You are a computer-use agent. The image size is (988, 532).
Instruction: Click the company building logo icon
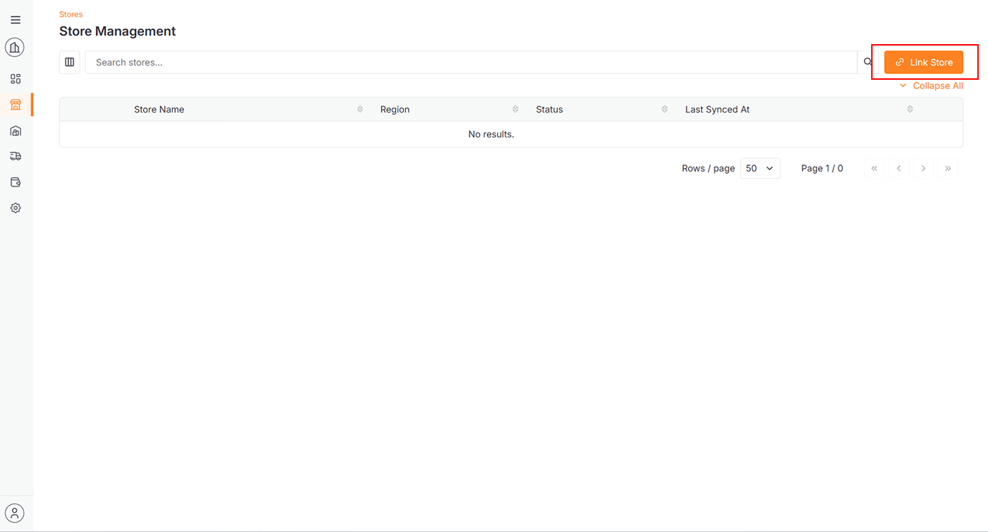click(15, 48)
